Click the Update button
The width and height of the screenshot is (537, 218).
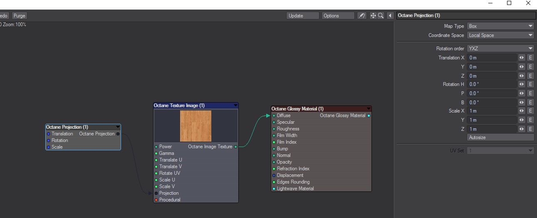(x=303, y=16)
